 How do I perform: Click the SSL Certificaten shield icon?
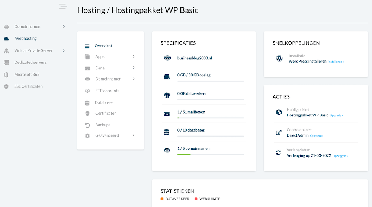[x=6, y=86]
